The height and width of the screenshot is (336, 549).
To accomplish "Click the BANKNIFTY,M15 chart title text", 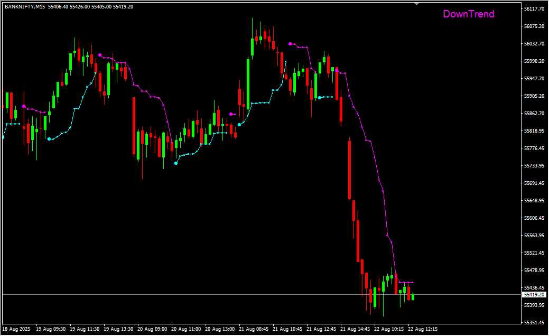I will [x=24, y=7].
